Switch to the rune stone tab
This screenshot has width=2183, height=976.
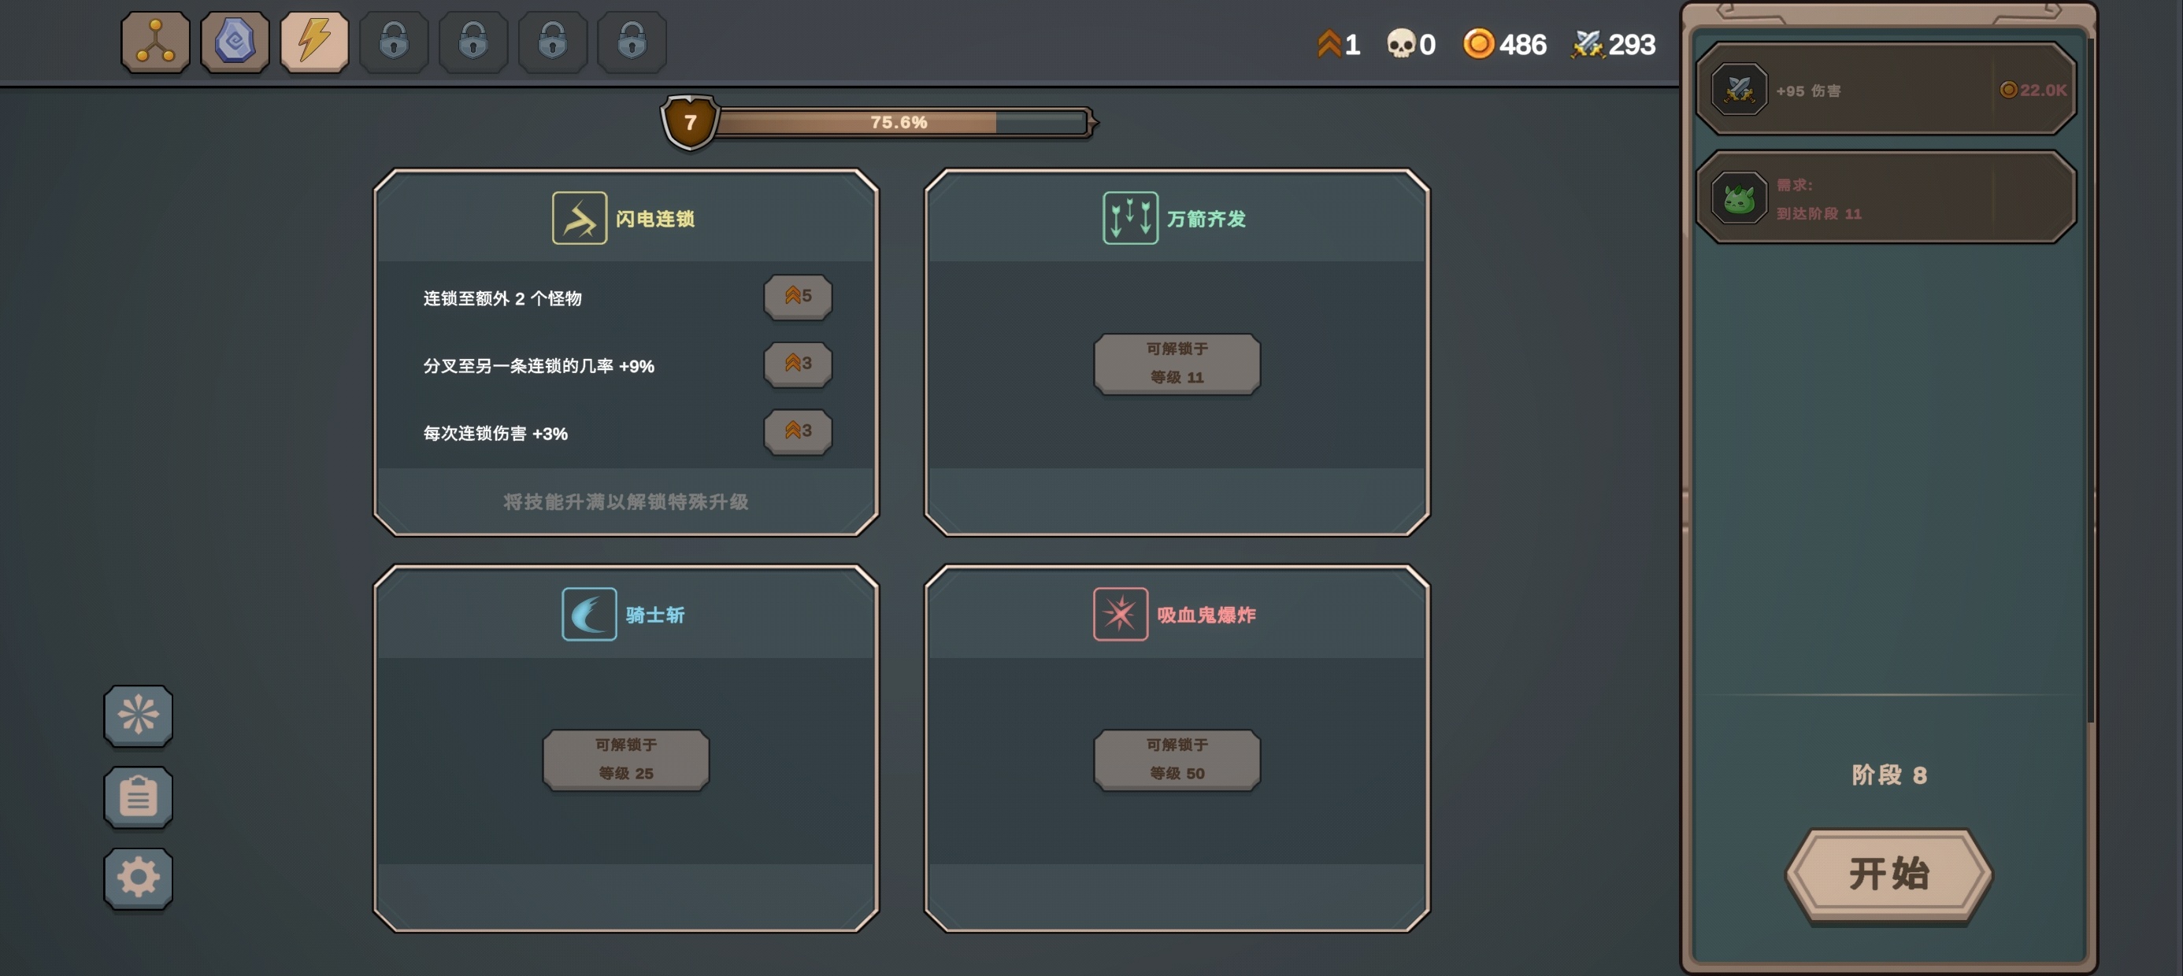(235, 42)
